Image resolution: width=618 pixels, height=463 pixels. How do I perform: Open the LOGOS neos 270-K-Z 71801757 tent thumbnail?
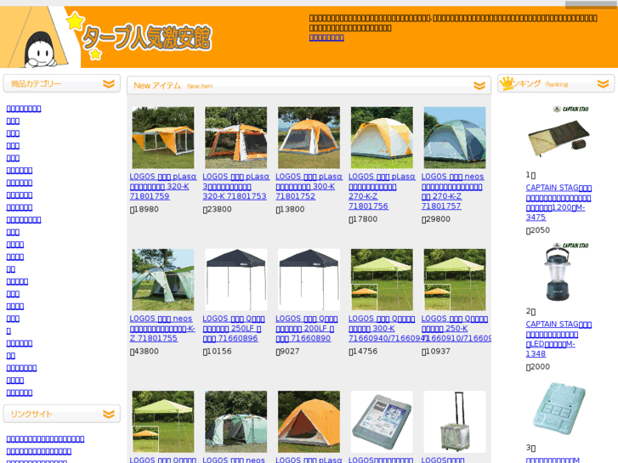point(455,138)
